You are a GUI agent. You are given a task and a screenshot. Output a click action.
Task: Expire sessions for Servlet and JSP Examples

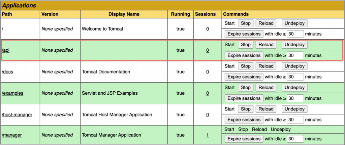pos(244,98)
